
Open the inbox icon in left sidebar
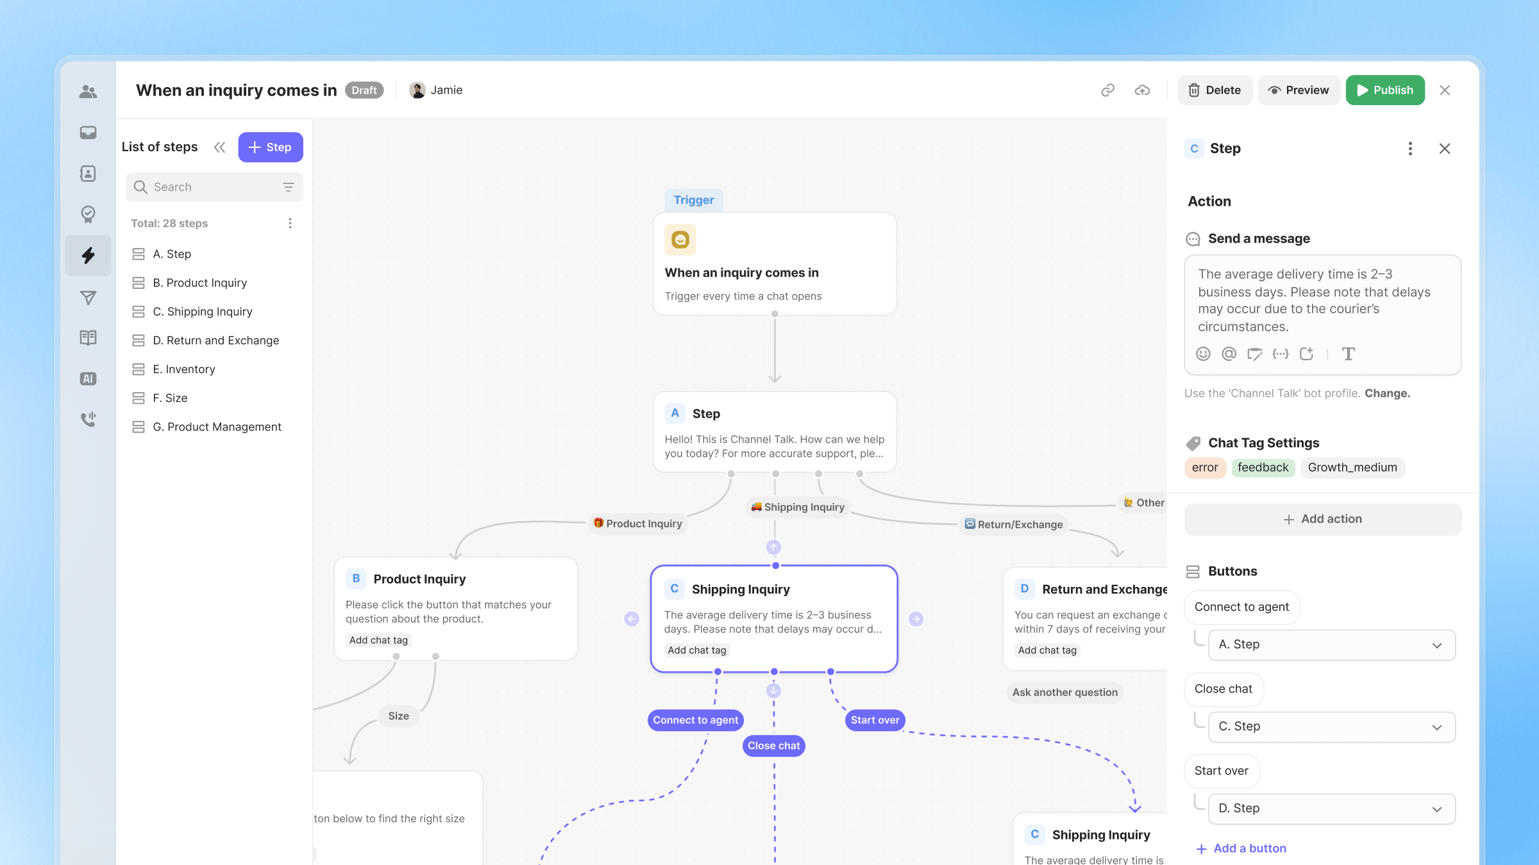[x=88, y=133]
